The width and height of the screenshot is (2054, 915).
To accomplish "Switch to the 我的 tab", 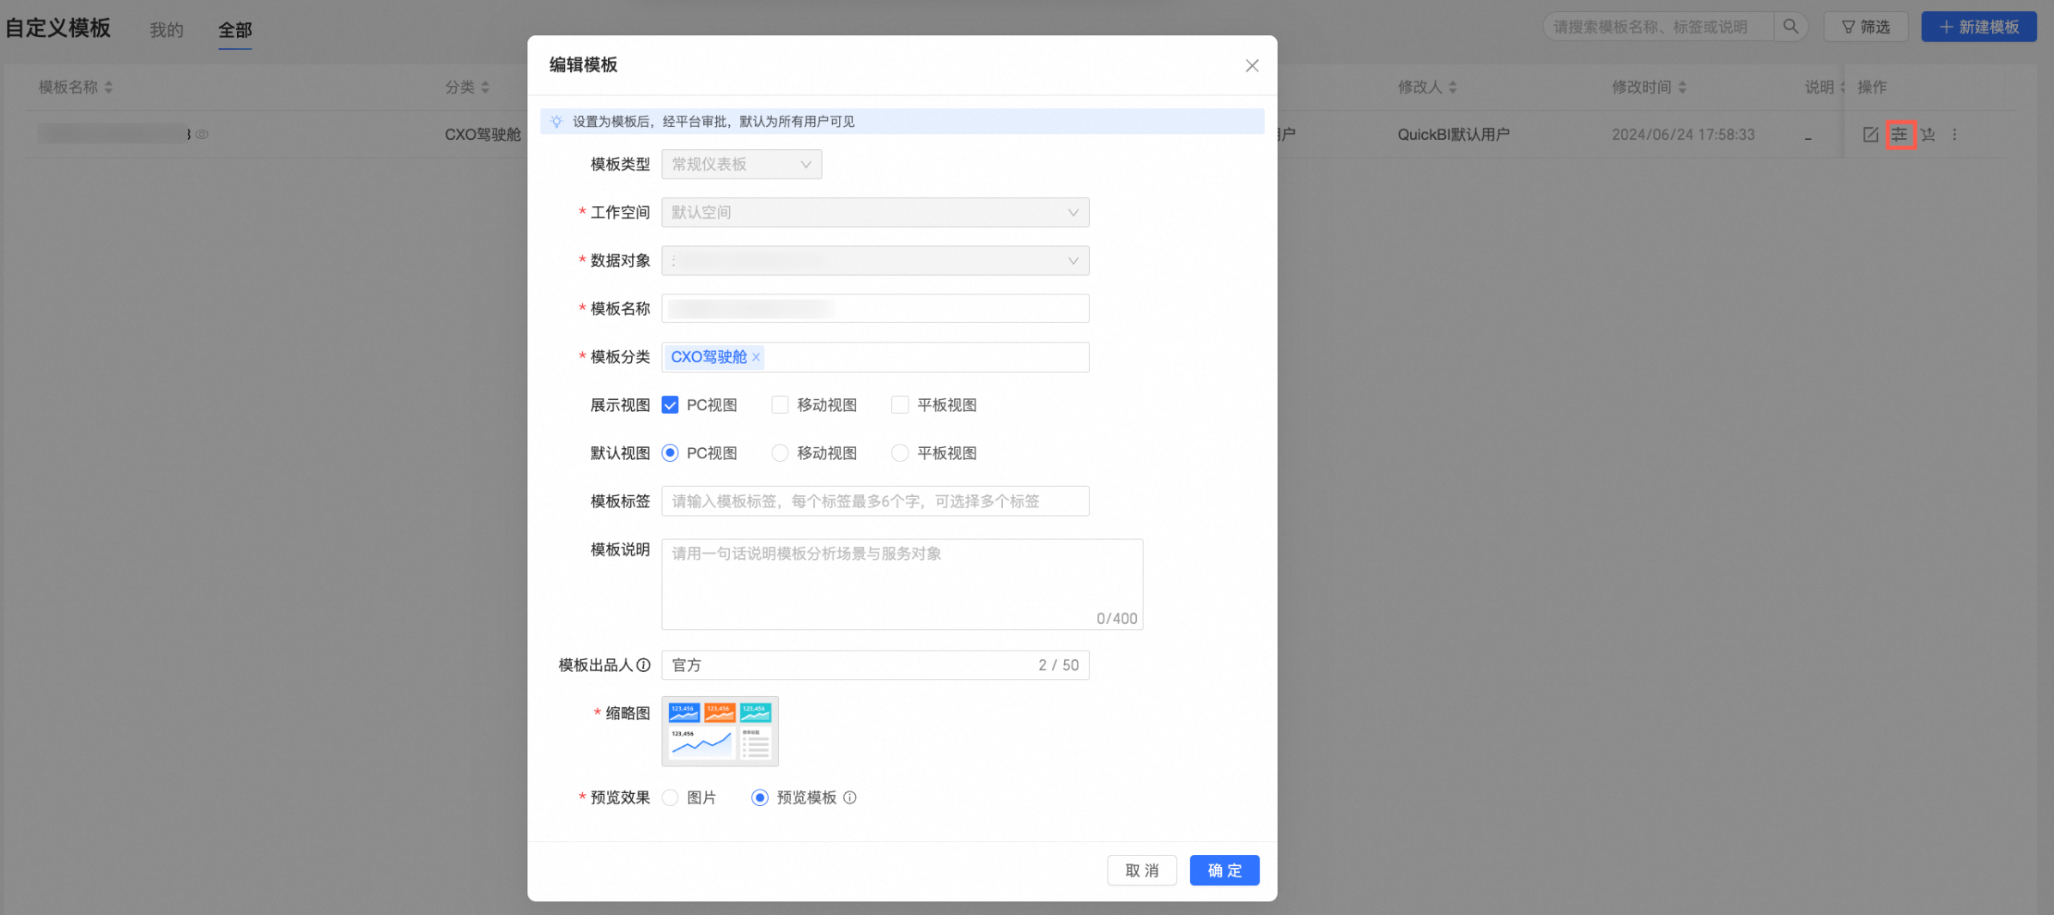I will coord(167,30).
